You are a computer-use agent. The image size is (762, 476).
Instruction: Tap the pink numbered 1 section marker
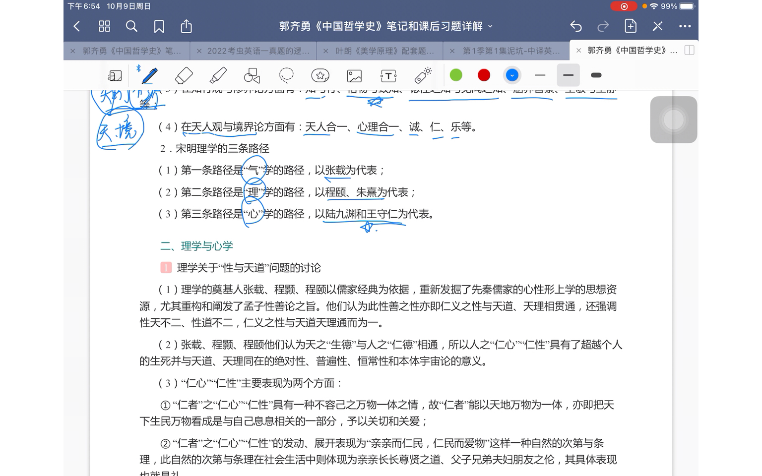(x=166, y=268)
